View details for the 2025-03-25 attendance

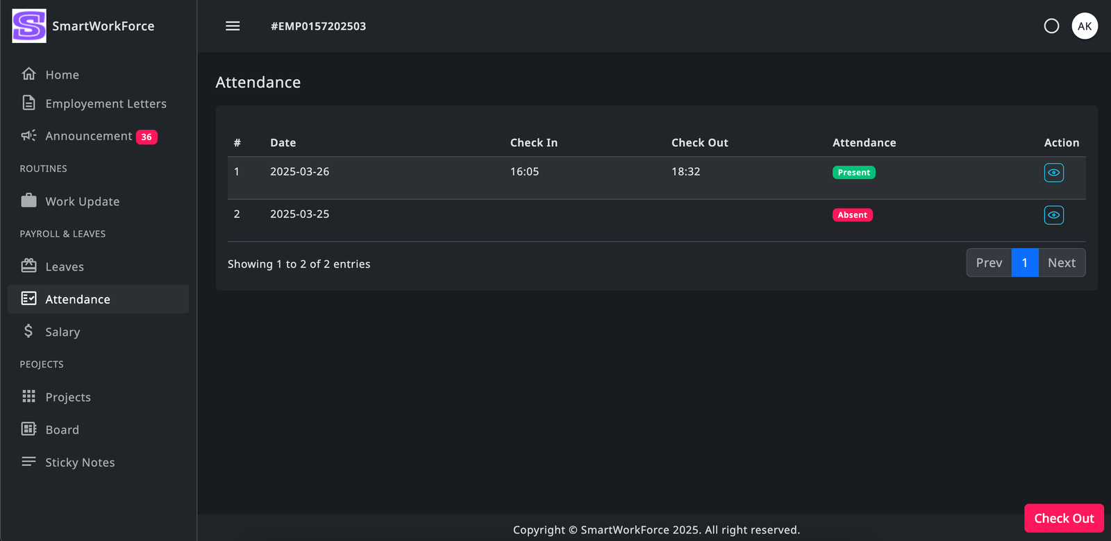[x=1053, y=215]
